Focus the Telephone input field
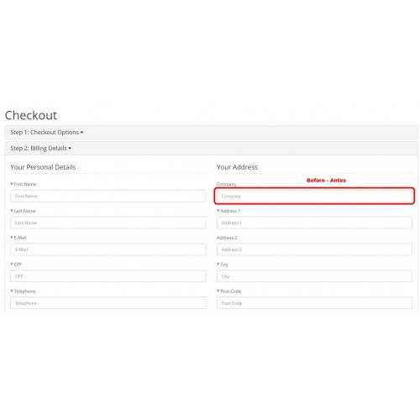The width and height of the screenshot is (420, 420). pos(108,303)
